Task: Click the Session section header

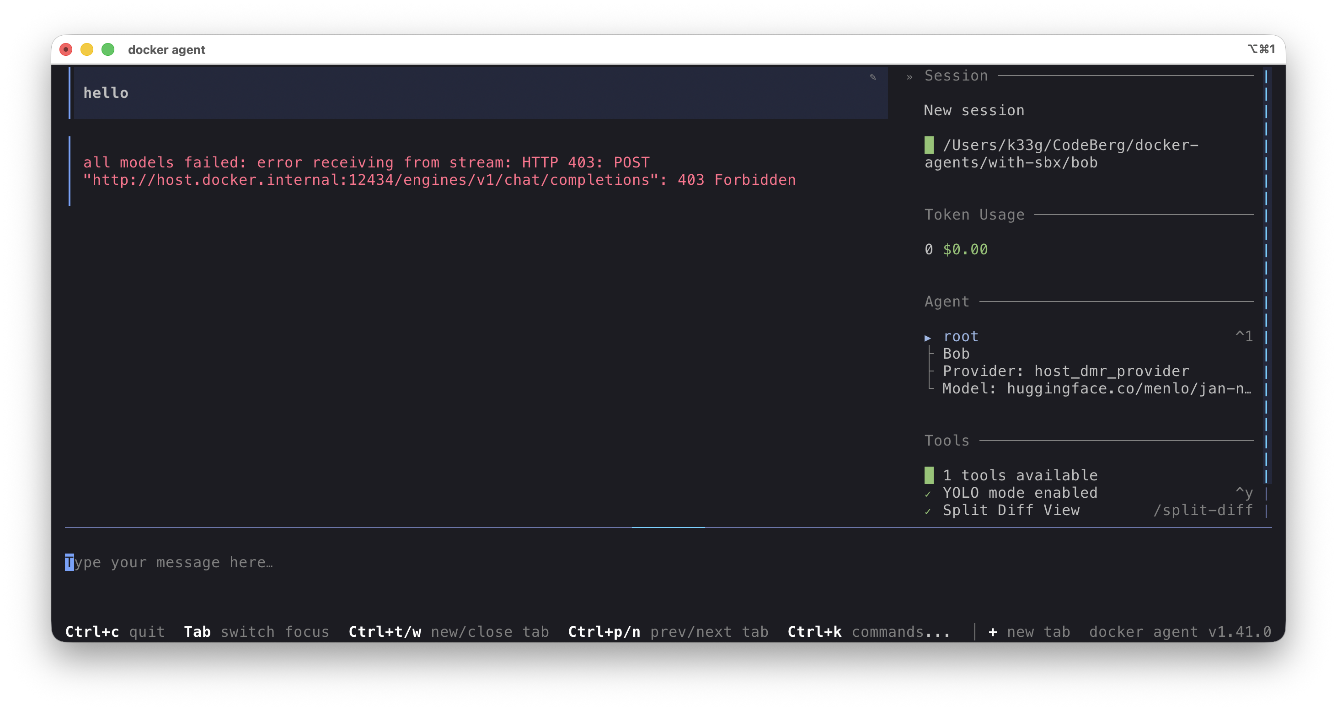Action: coord(956,76)
